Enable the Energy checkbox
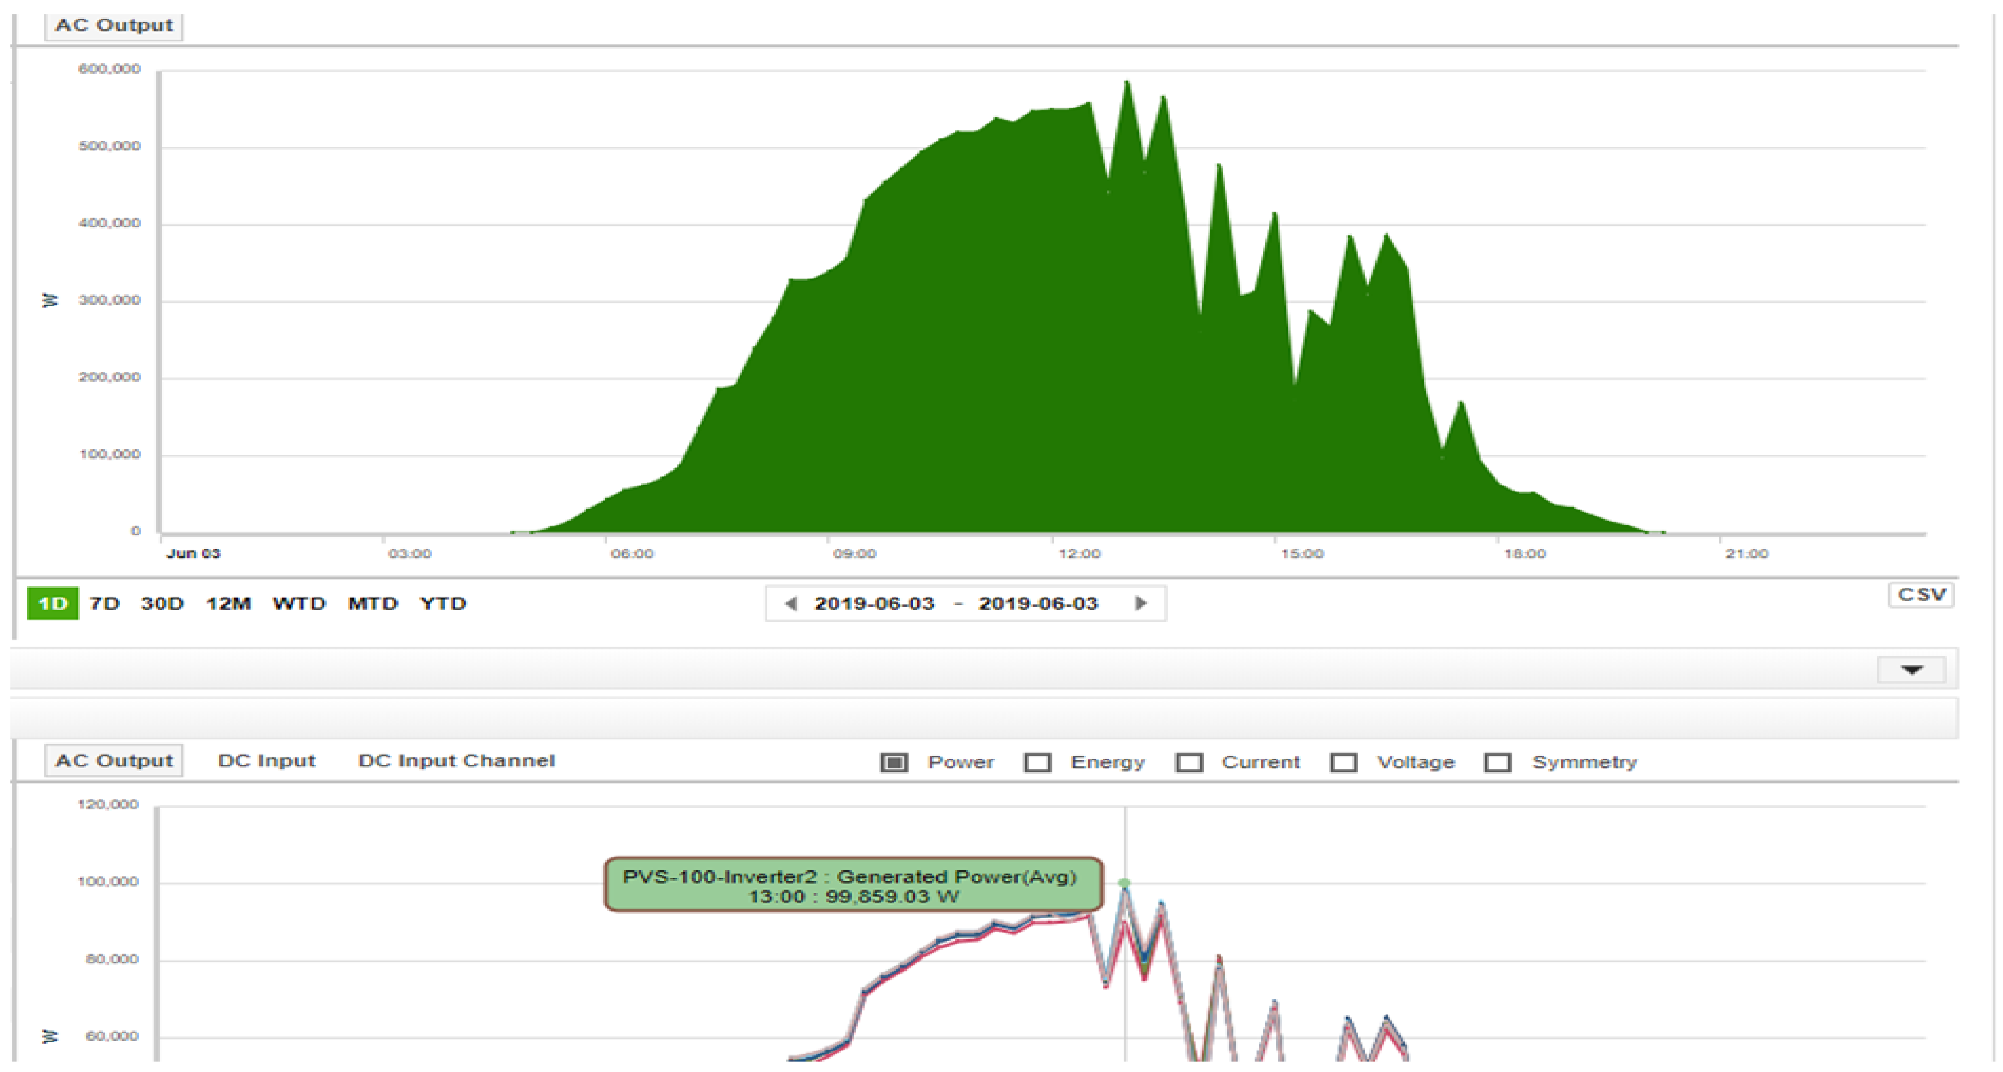 click(x=1037, y=762)
